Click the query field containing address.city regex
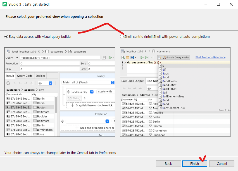This screenshot has width=238, height=171. coord(60,58)
